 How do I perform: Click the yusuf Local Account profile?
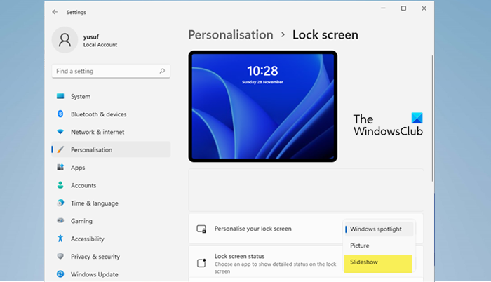[85, 40]
